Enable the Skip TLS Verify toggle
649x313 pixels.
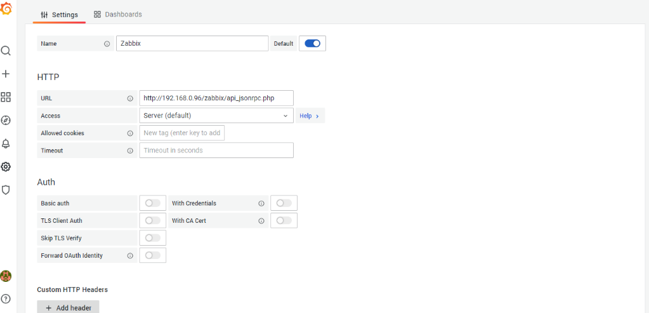(153, 237)
